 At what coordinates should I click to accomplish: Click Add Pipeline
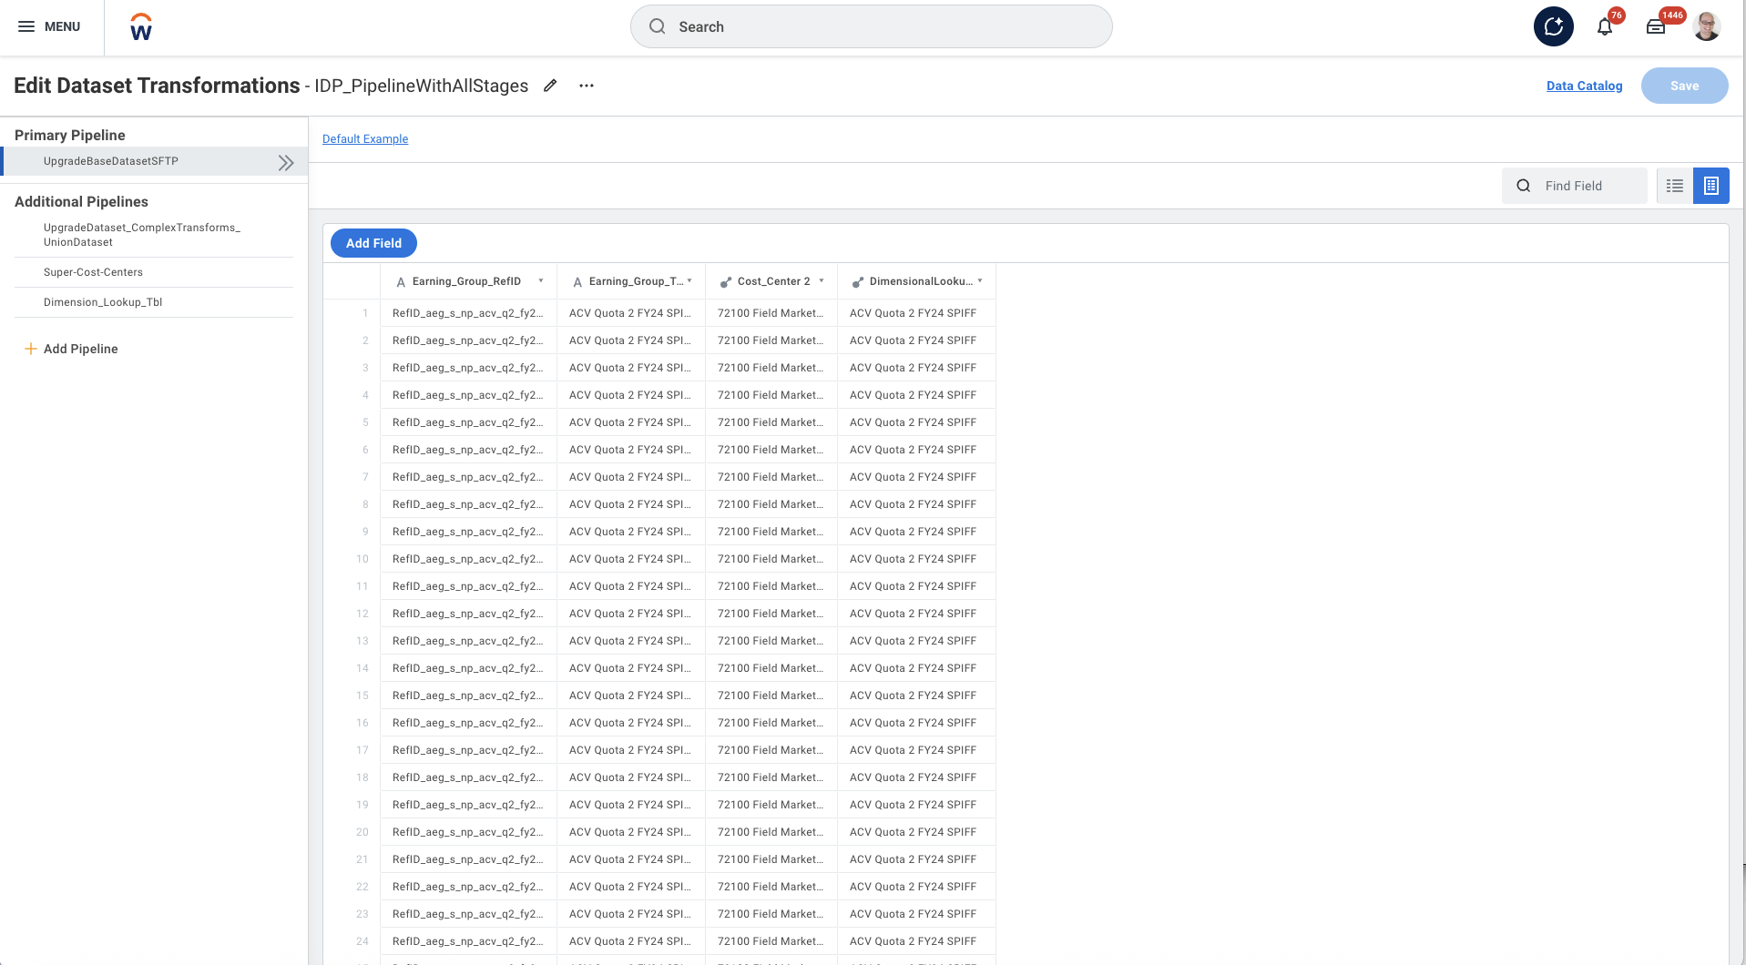tap(80, 349)
